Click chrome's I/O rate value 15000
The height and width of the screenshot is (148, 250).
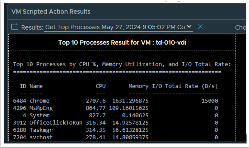tap(210, 101)
